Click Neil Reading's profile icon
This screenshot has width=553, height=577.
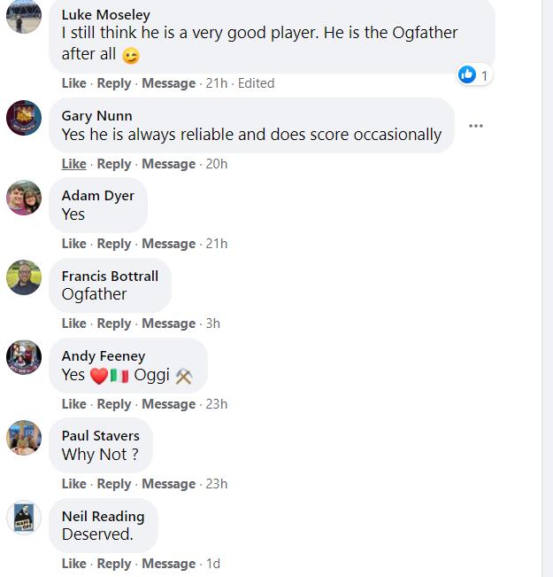click(x=24, y=518)
